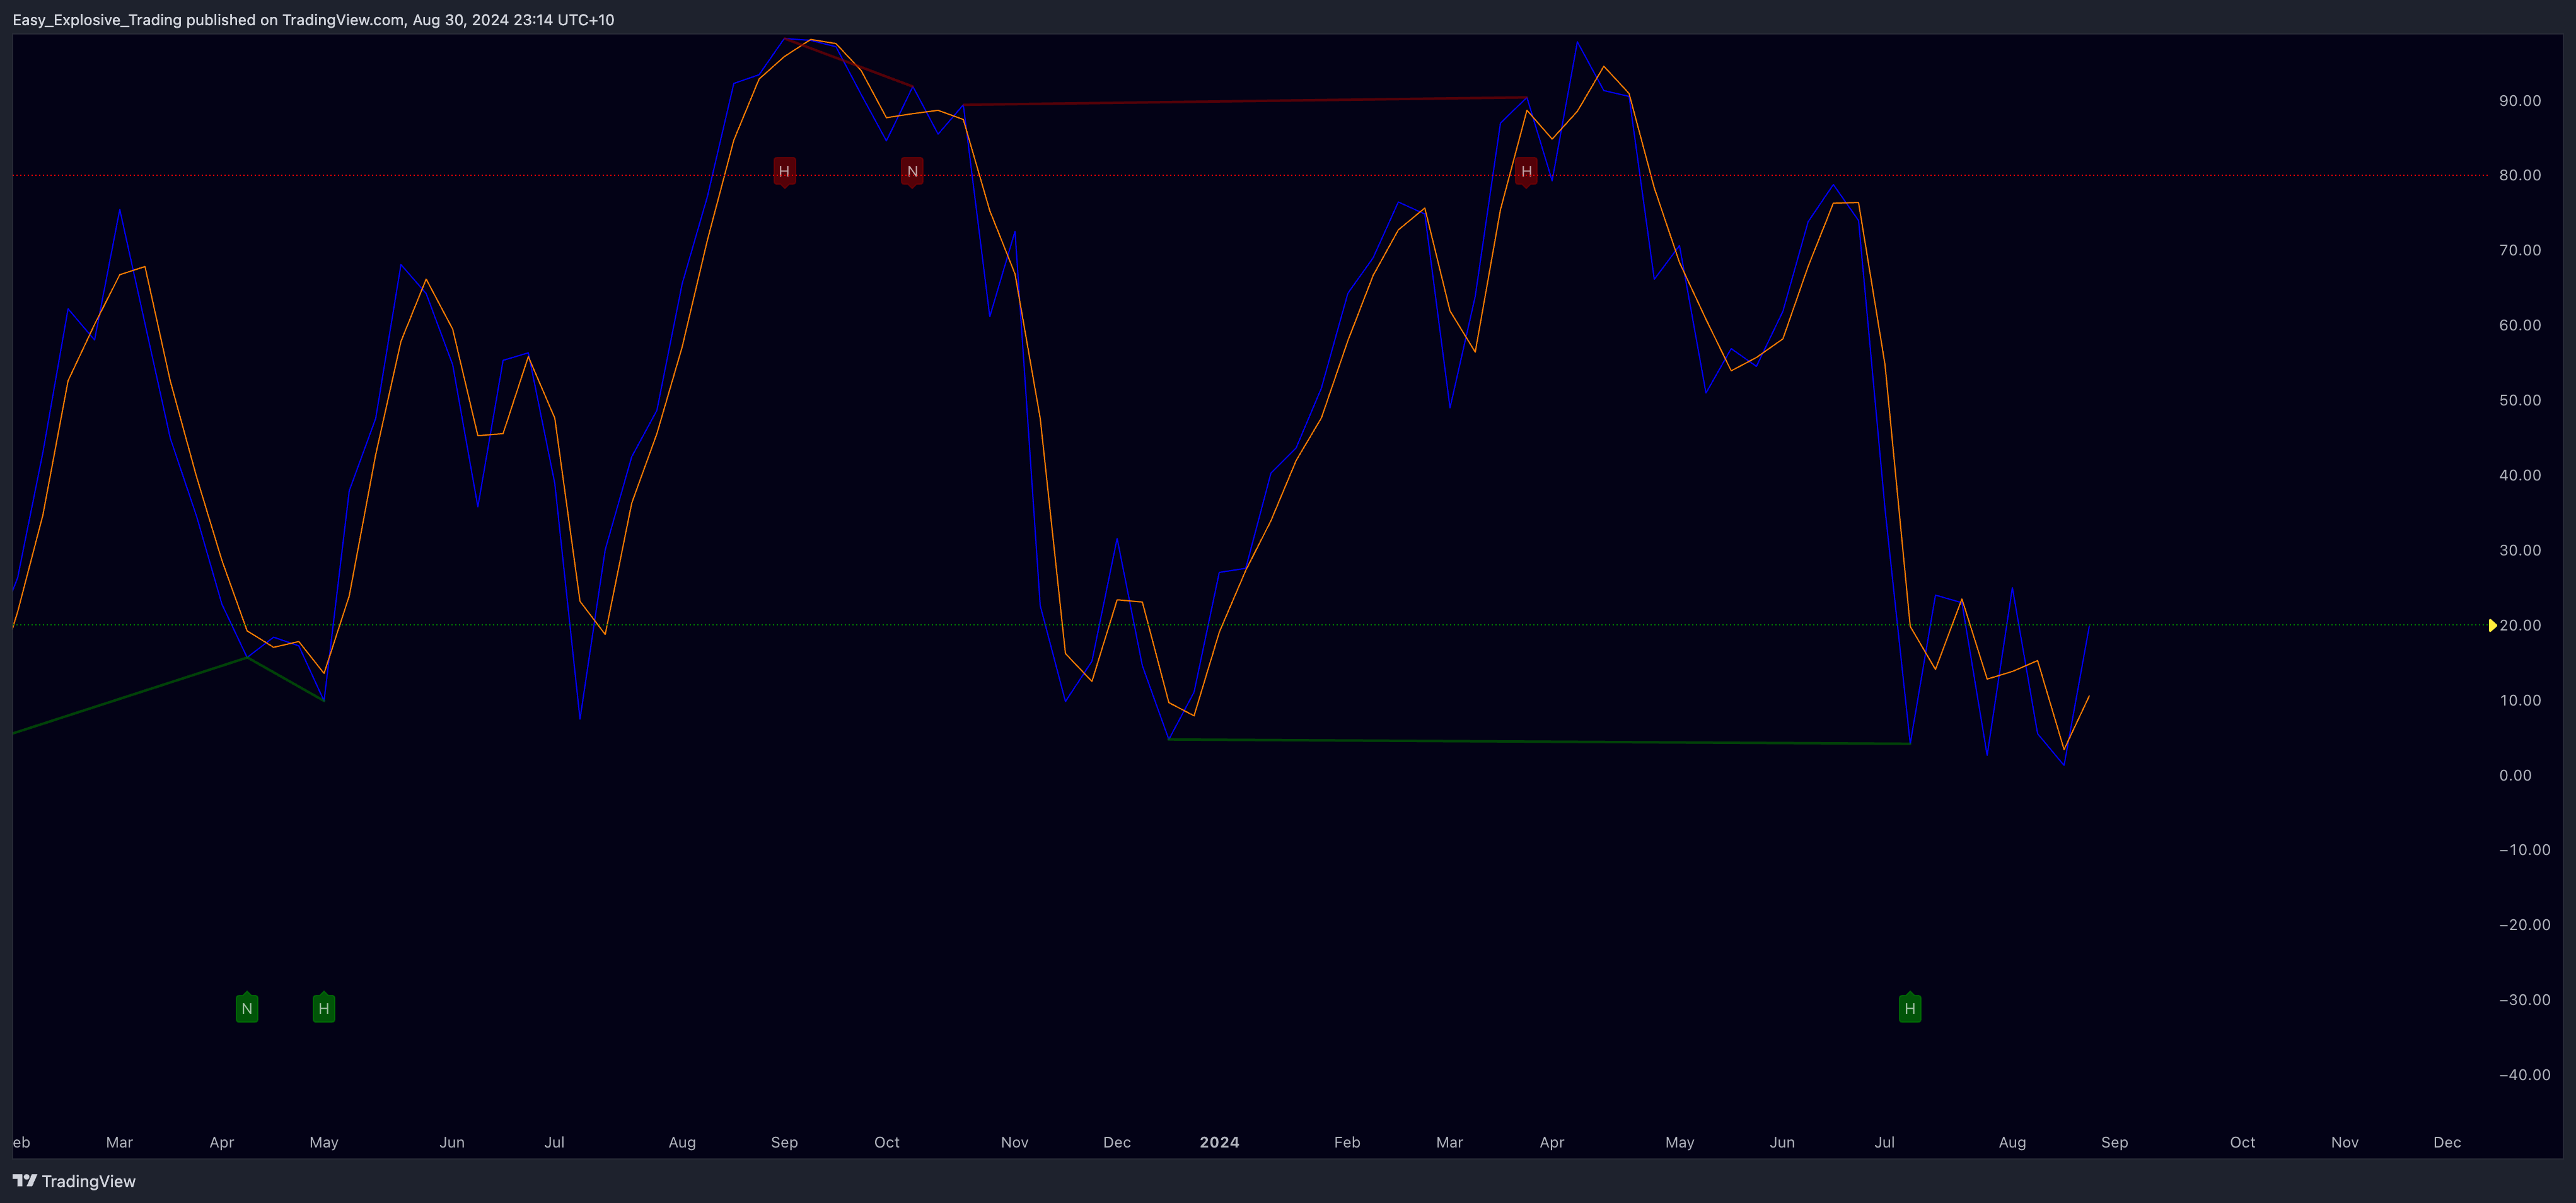The height and width of the screenshot is (1203, 2576).
Task: Click the Dec label at far right of axis
Action: [x=2447, y=1142]
